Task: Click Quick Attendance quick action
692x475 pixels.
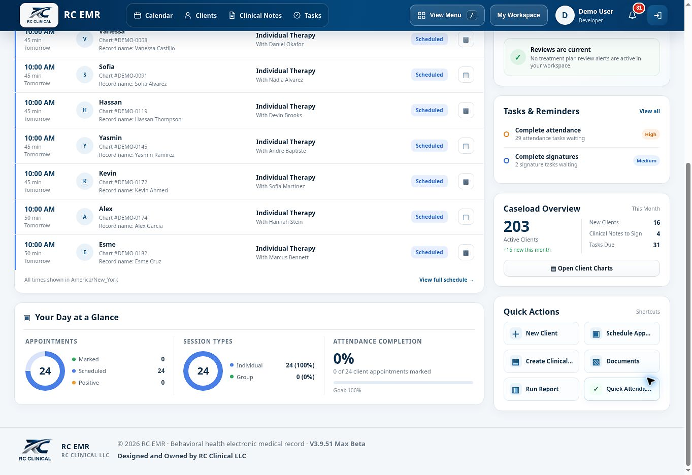Action: click(x=622, y=389)
